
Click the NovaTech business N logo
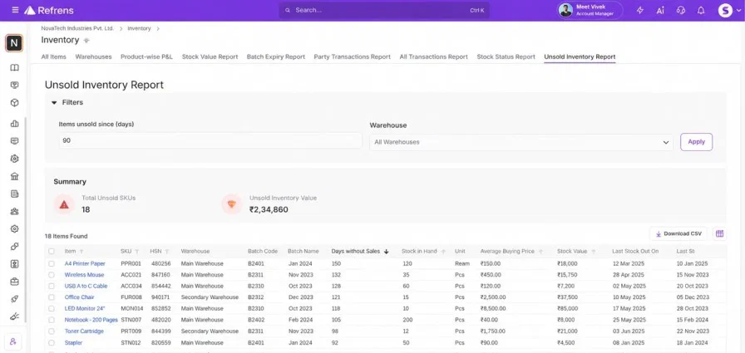14,43
